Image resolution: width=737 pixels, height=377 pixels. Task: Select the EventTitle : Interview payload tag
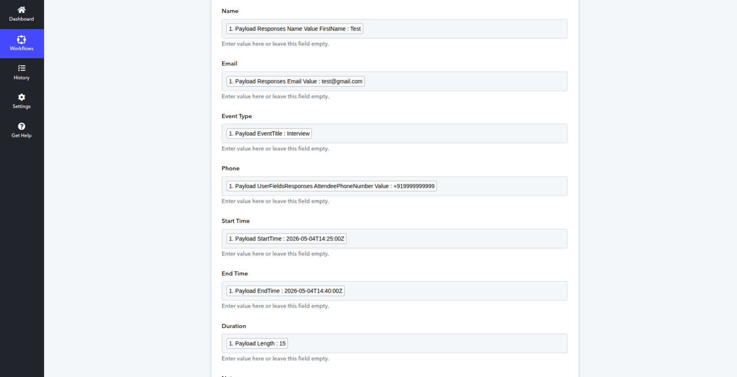pos(269,134)
